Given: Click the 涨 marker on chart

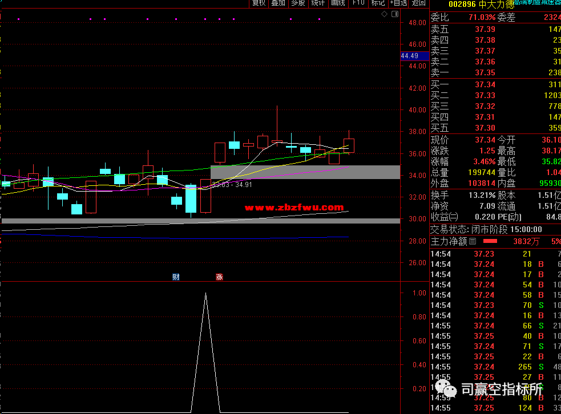Looking at the screenshot, I should 219,277.
